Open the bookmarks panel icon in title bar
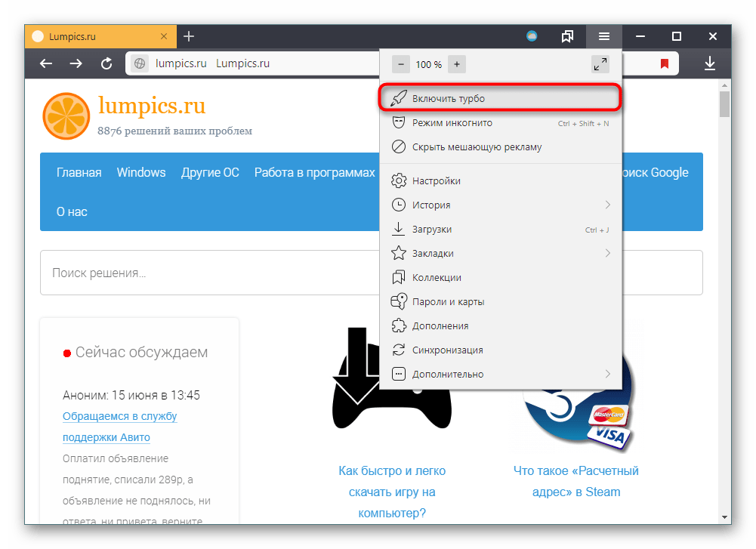The height and width of the screenshot is (549, 756). tap(567, 36)
